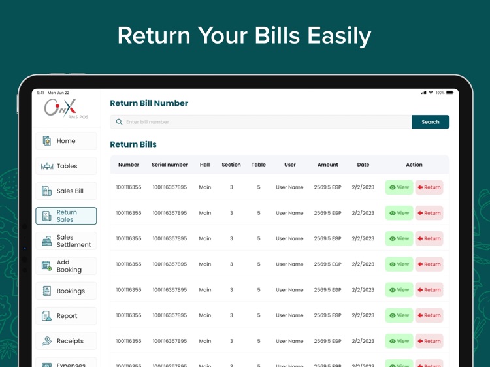Click Return on the second bill row

click(429, 213)
